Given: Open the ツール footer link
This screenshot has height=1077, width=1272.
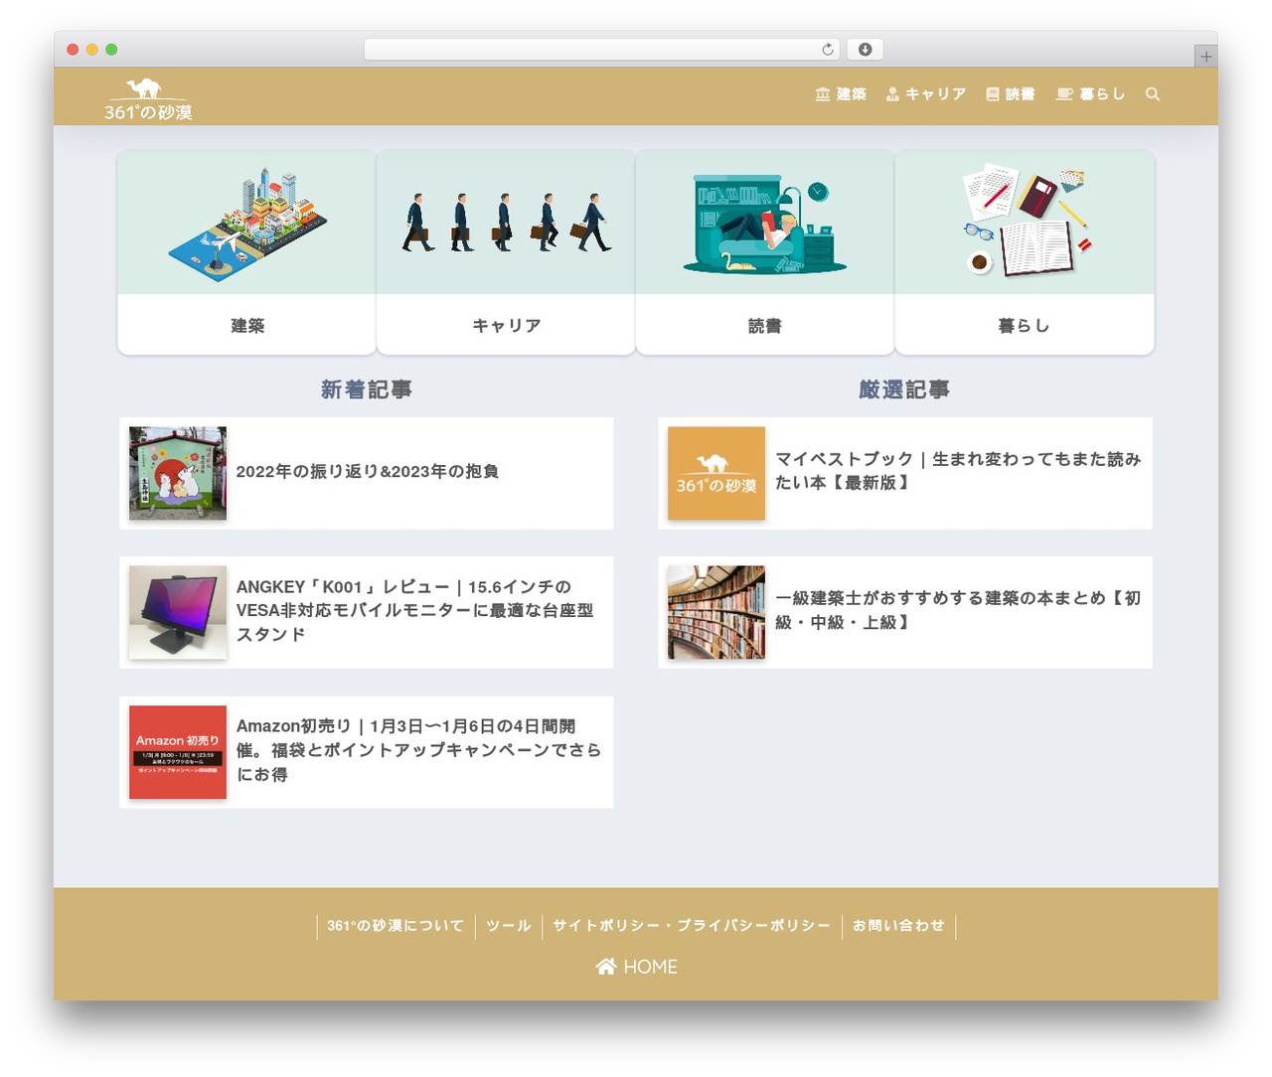Looking at the screenshot, I should click(509, 926).
